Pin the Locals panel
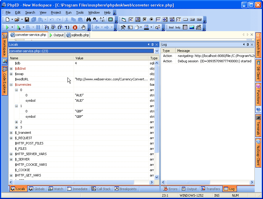Image resolution: width=263 pixels, height=199 pixels. tap(153, 44)
